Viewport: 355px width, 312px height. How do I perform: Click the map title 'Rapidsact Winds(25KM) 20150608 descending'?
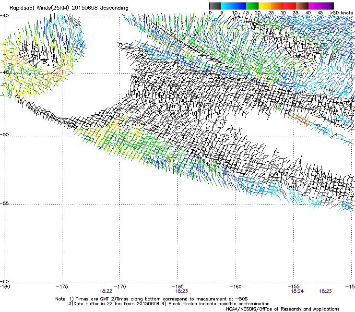point(69,8)
